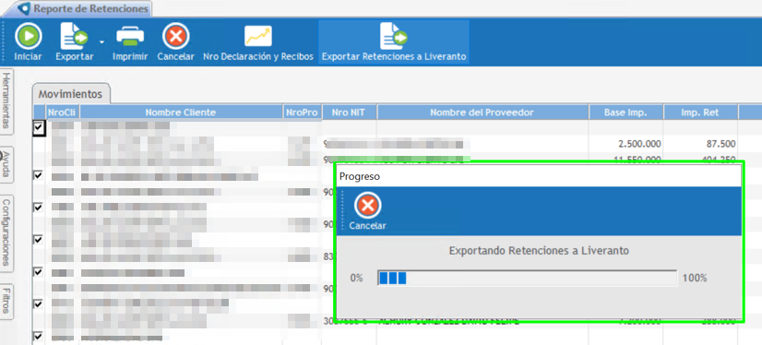This screenshot has height=345, width=762.
Task: Open the Filtros side tab
Action: (6, 302)
